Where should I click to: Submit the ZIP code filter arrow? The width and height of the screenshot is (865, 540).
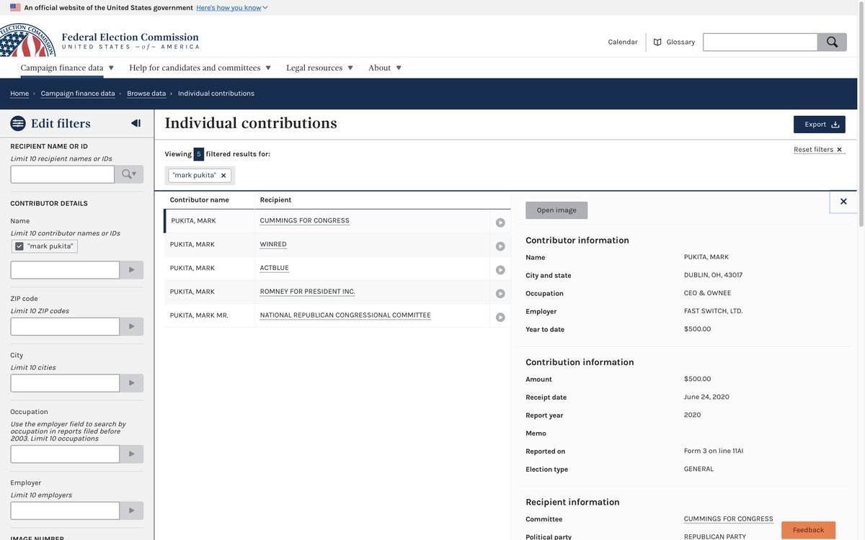(x=131, y=326)
